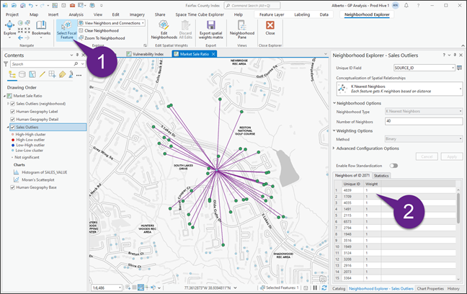467x294 pixels.
Task: Switch to the Vulnerability Index map tab
Action: pos(149,55)
